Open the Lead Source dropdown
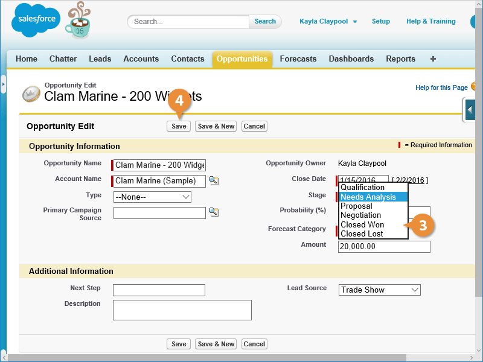Screen dimensions: 483x362 (380, 290)
